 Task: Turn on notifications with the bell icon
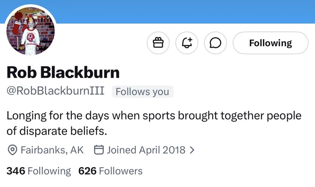point(187,43)
